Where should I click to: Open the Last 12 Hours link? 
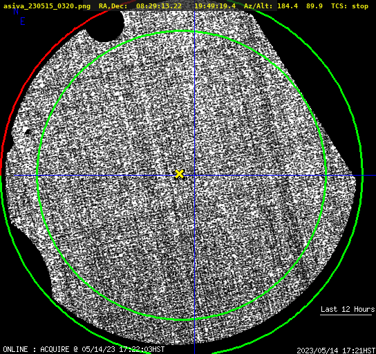348,309
